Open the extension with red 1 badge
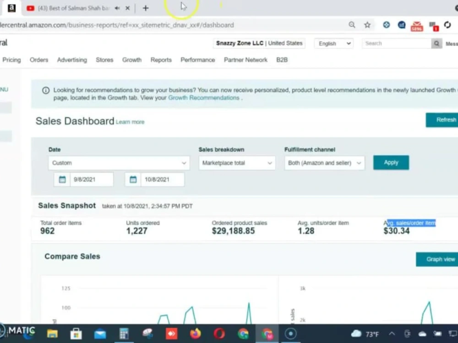458x343 pixels. point(434,26)
